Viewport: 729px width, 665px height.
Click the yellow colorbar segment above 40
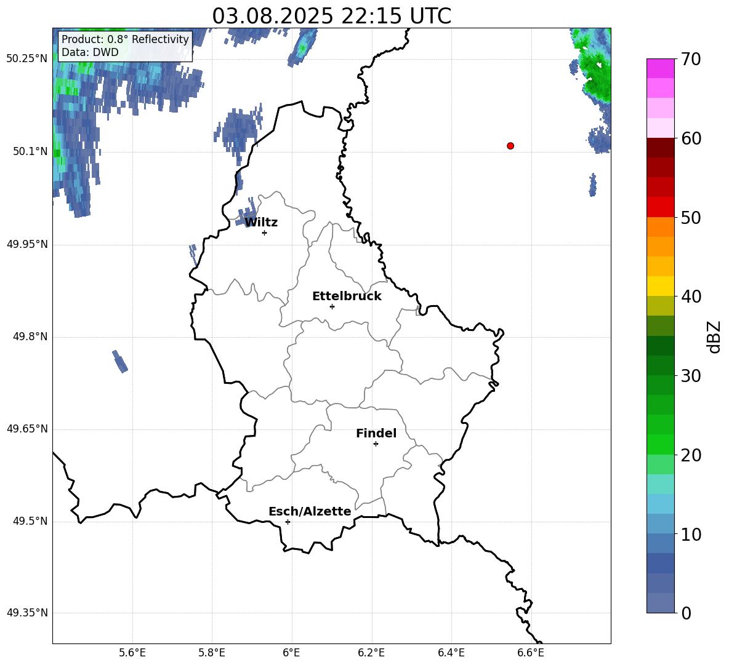660,286
